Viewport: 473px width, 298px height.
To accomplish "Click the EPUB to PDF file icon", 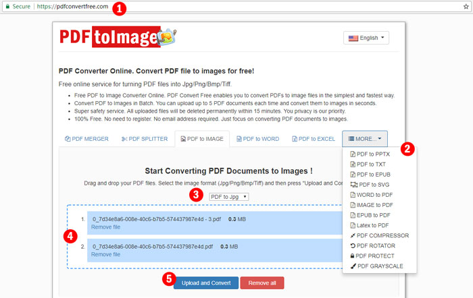I will [353, 215].
